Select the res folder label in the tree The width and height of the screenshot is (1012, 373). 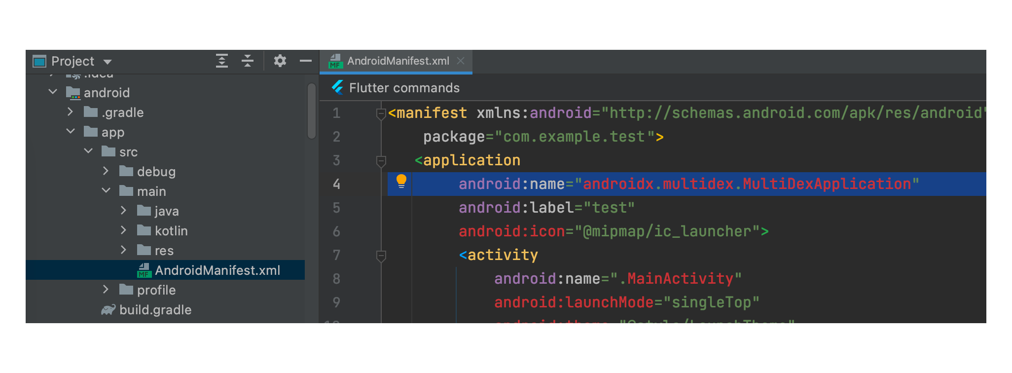(x=164, y=251)
